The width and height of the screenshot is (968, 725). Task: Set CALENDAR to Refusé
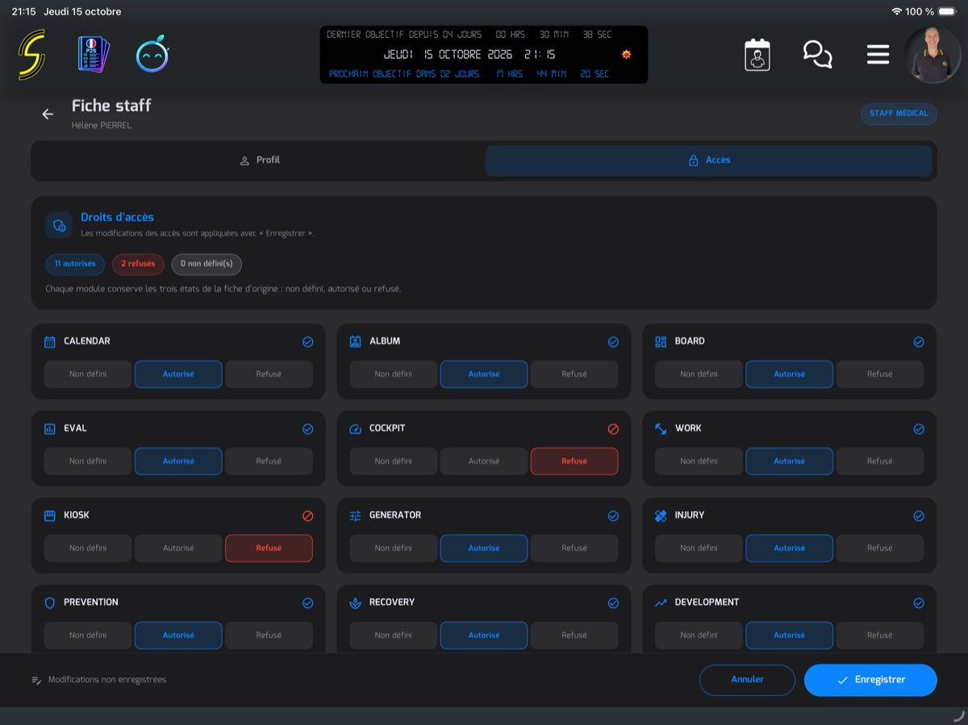click(x=269, y=374)
